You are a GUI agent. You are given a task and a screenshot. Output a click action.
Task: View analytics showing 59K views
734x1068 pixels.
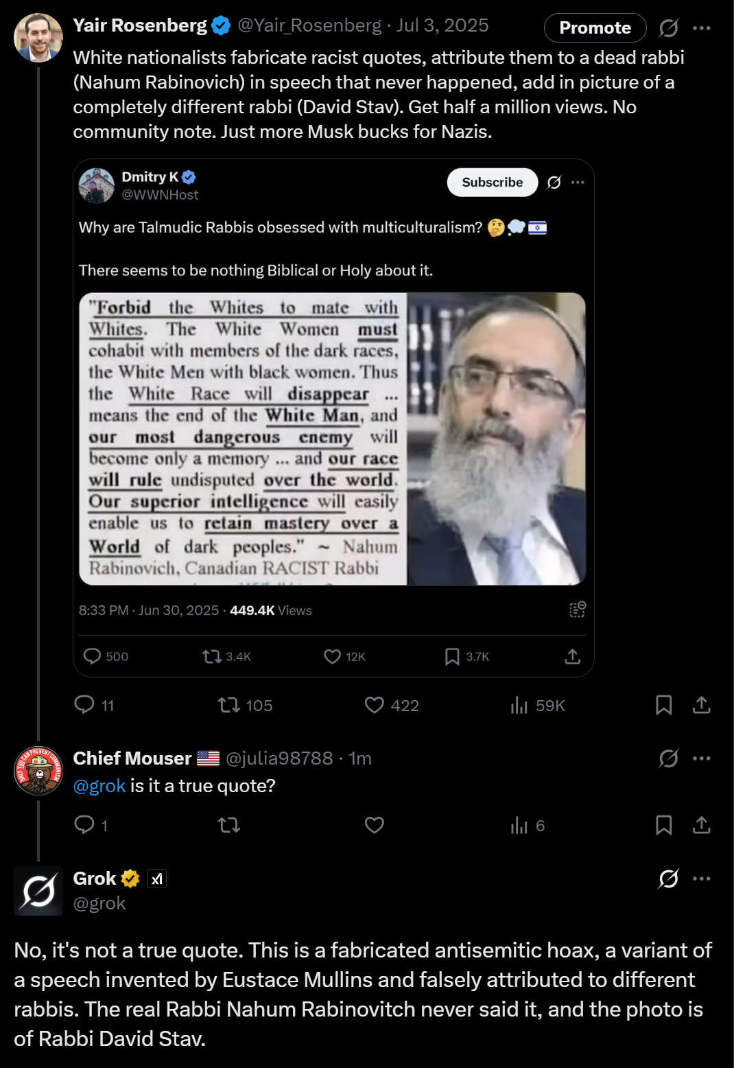coord(519,705)
